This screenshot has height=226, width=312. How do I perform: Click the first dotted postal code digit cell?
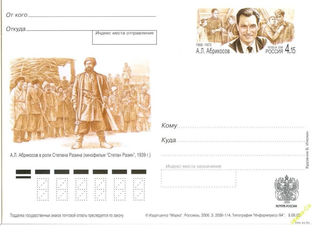42,189
